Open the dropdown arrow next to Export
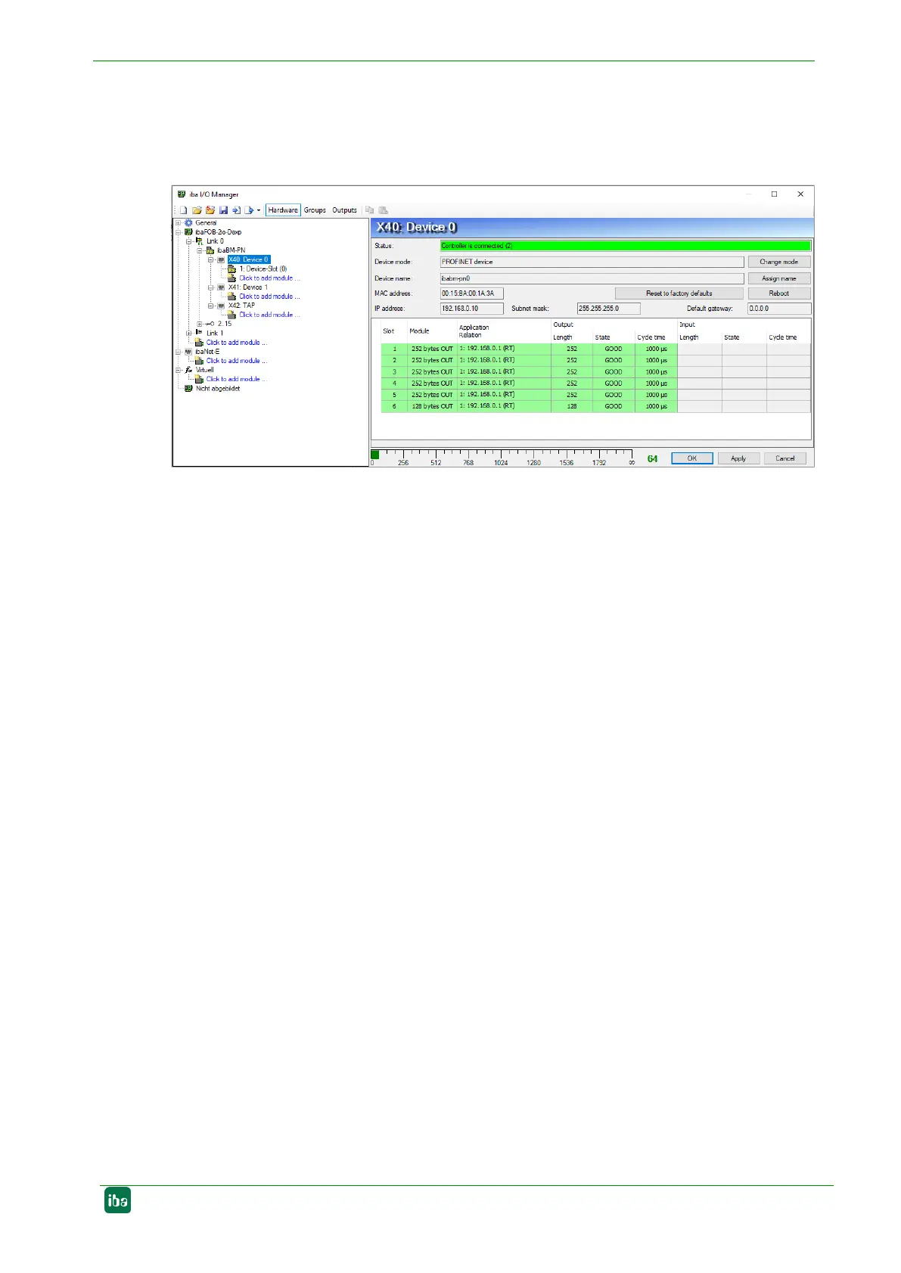Screen dimensions: 901x1273 (259, 210)
